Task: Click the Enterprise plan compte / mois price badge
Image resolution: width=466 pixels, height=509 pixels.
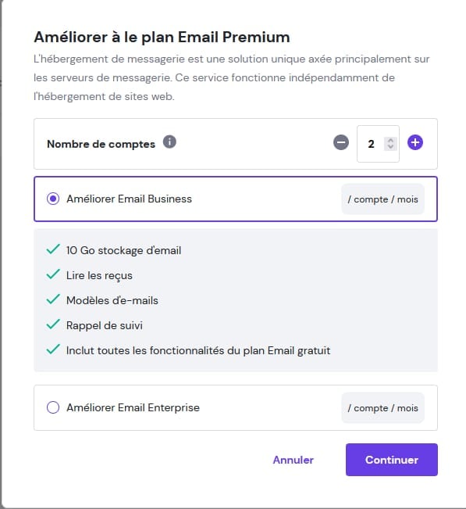Action: point(382,407)
